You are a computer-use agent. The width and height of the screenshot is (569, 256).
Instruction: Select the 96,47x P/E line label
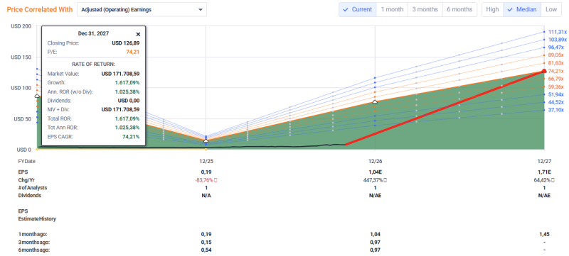point(555,48)
